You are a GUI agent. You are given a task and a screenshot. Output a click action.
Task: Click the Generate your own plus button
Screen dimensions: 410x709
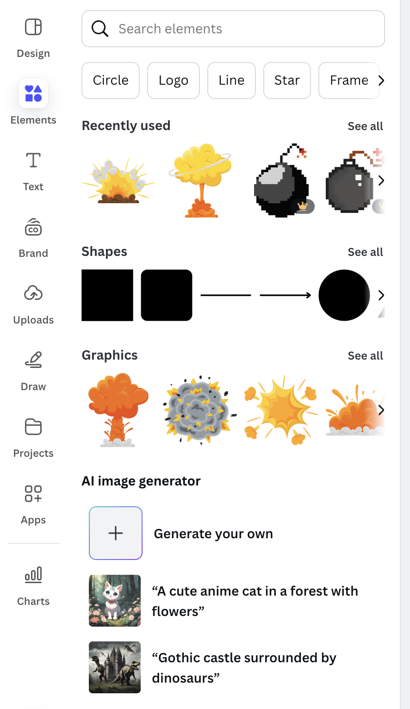[116, 533]
